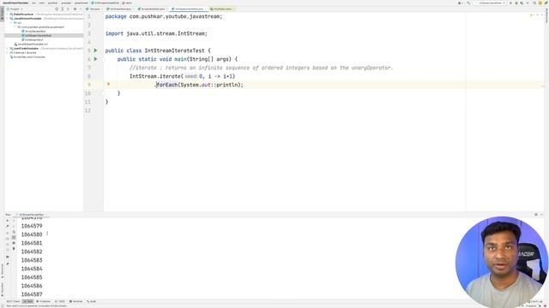Click console output line 1064583
The width and height of the screenshot is (549, 308).
click(x=32, y=260)
